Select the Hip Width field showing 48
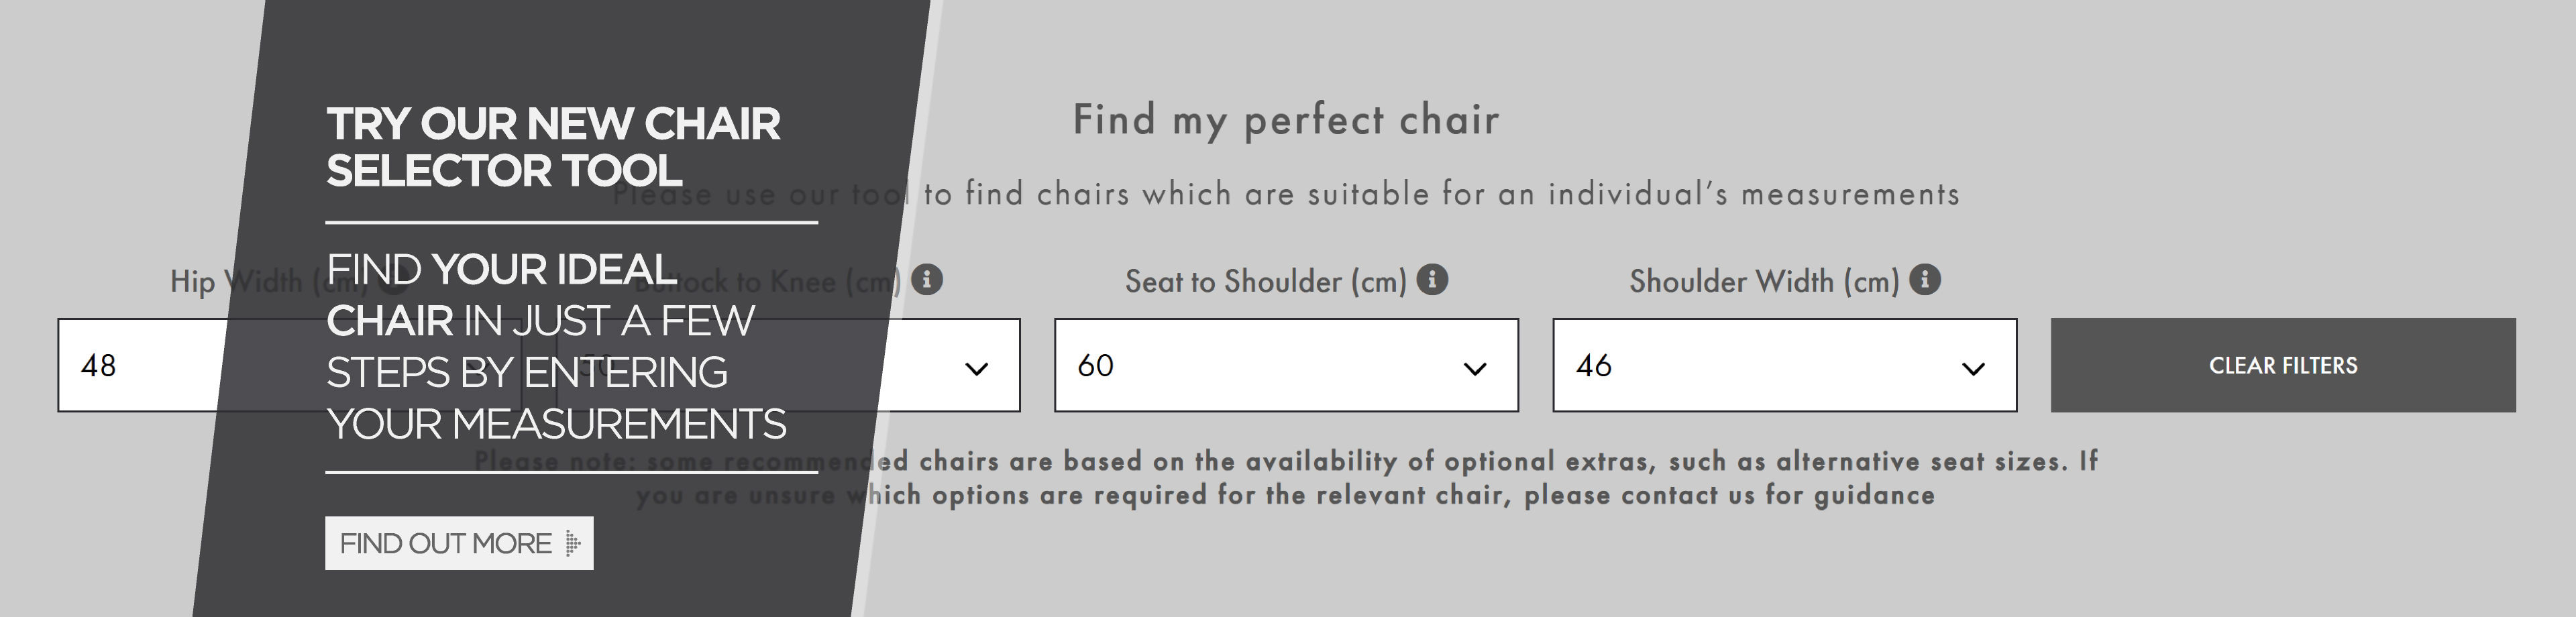Image resolution: width=2576 pixels, height=617 pixels. 290,365
